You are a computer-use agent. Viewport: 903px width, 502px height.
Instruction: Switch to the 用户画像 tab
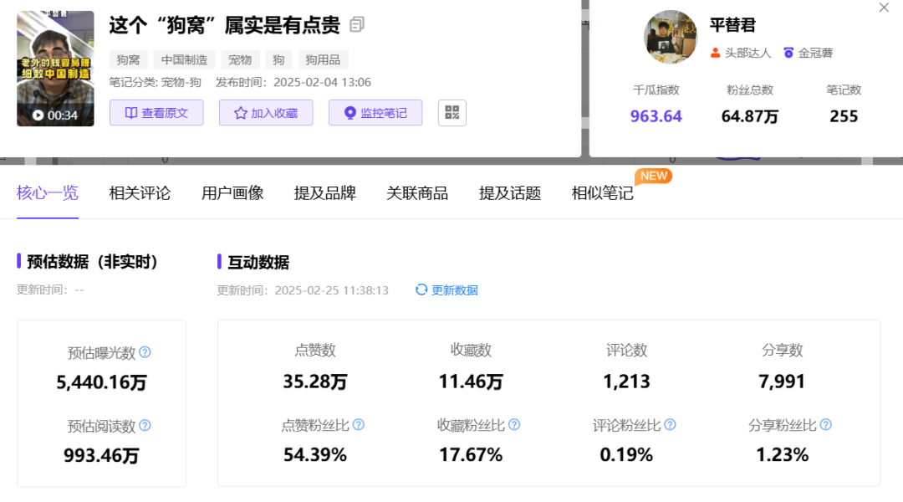(232, 193)
